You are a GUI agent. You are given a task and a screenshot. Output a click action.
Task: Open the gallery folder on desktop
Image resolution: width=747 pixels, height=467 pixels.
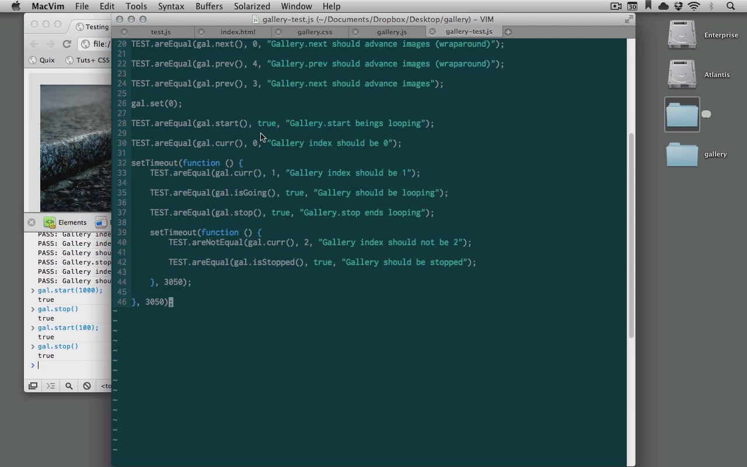click(682, 154)
